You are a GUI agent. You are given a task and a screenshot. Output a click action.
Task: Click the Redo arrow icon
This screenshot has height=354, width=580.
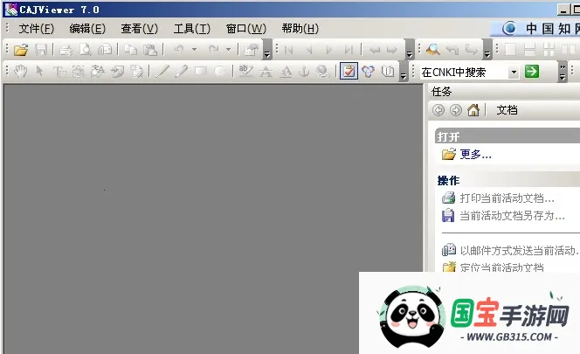[x=213, y=49]
